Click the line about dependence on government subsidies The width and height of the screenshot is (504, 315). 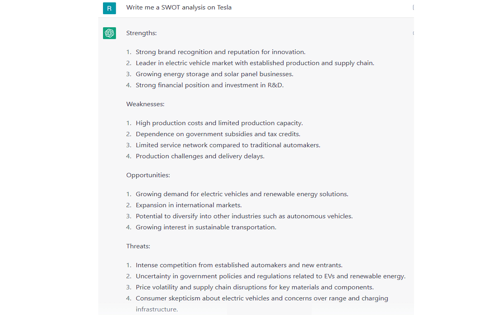218,134
